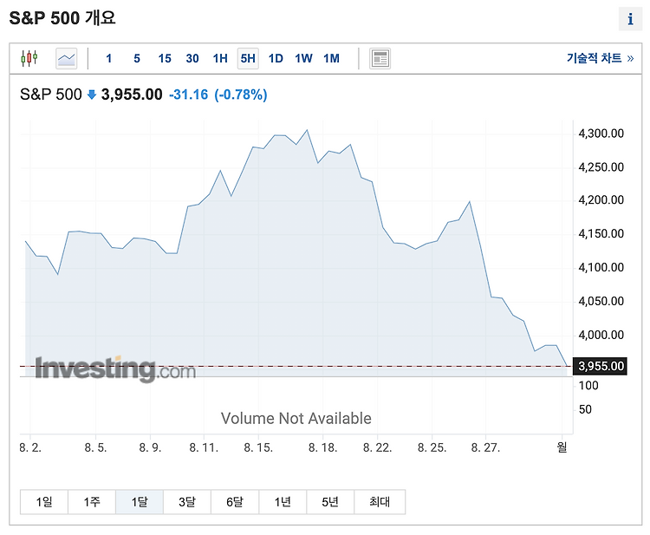Select the 5년 range tab
The height and width of the screenshot is (535, 650).
click(x=330, y=502)
